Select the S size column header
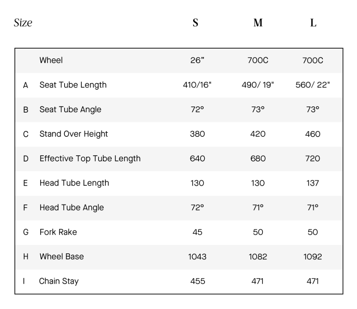 [x=195, y=23]
